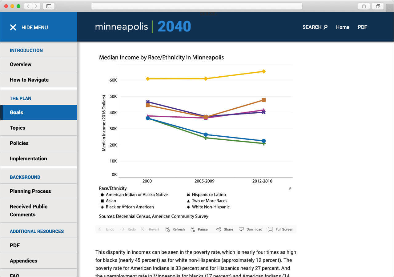This screenshot has width=394, height=277.
Task: Click the Asian 2012-2016 square data point
Action: (264, 100)
